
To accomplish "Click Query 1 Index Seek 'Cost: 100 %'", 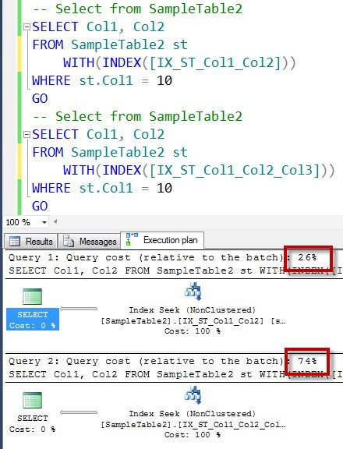I will (193, 331).
